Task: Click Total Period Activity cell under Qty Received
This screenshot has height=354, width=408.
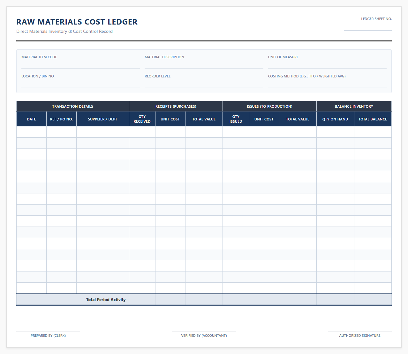Action: [142, 300]
